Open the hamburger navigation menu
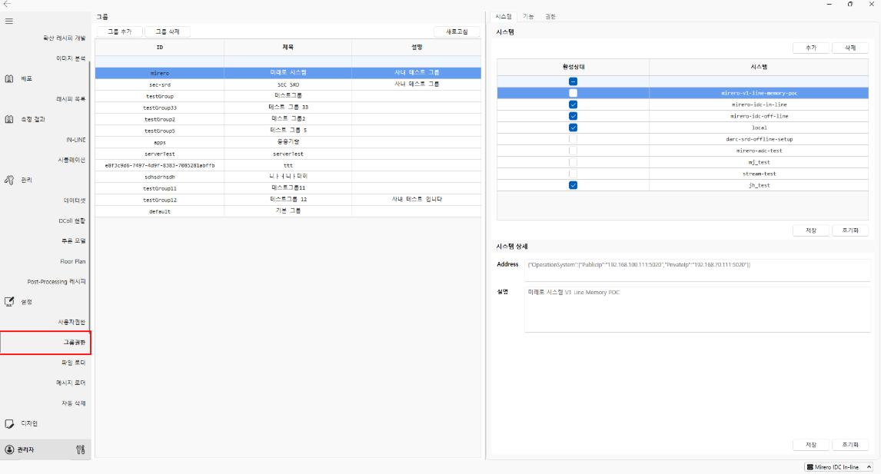The width and height of the screenshot is (881, 474). [10, 22]
